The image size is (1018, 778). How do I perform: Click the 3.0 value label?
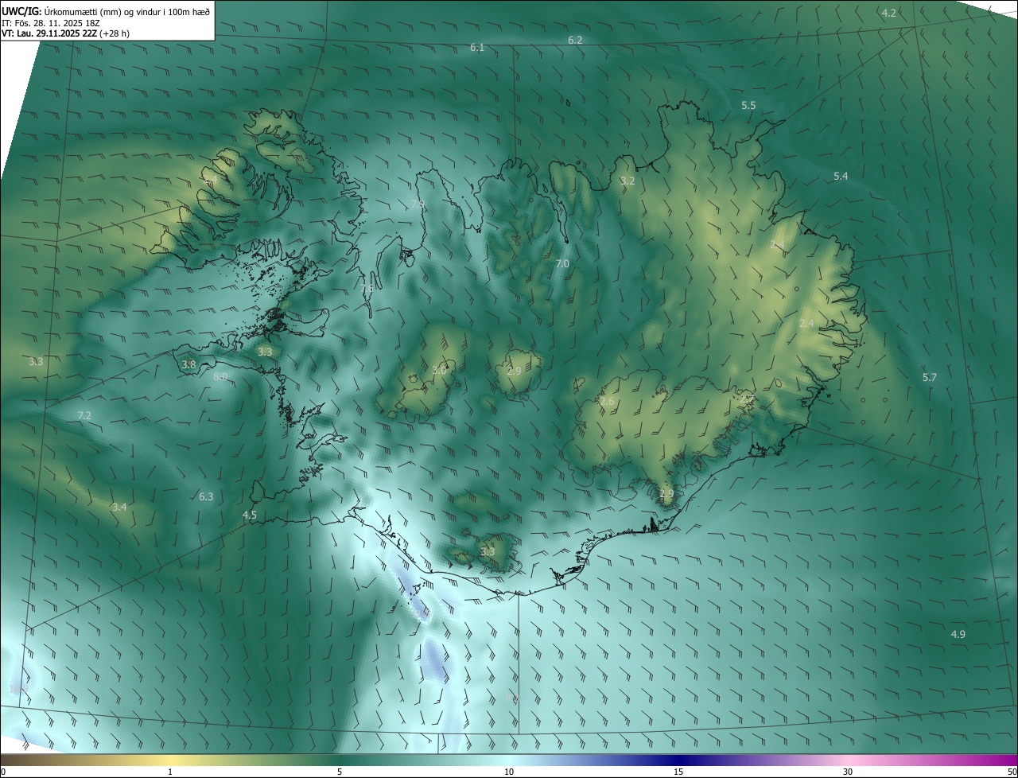[x=439, y=370]
